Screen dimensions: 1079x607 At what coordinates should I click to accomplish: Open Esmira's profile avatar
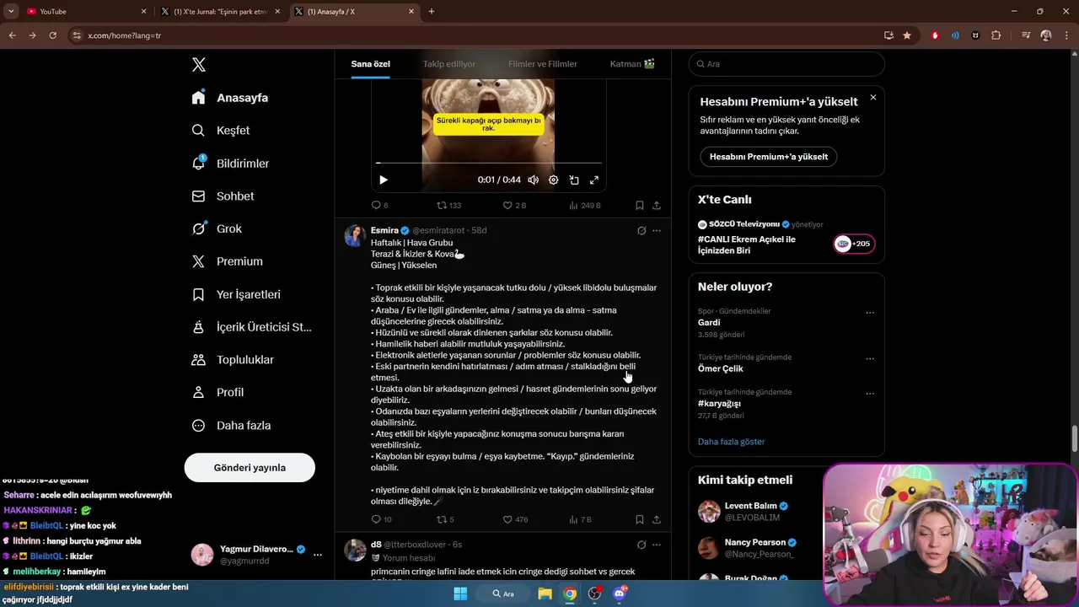point(355,235)
